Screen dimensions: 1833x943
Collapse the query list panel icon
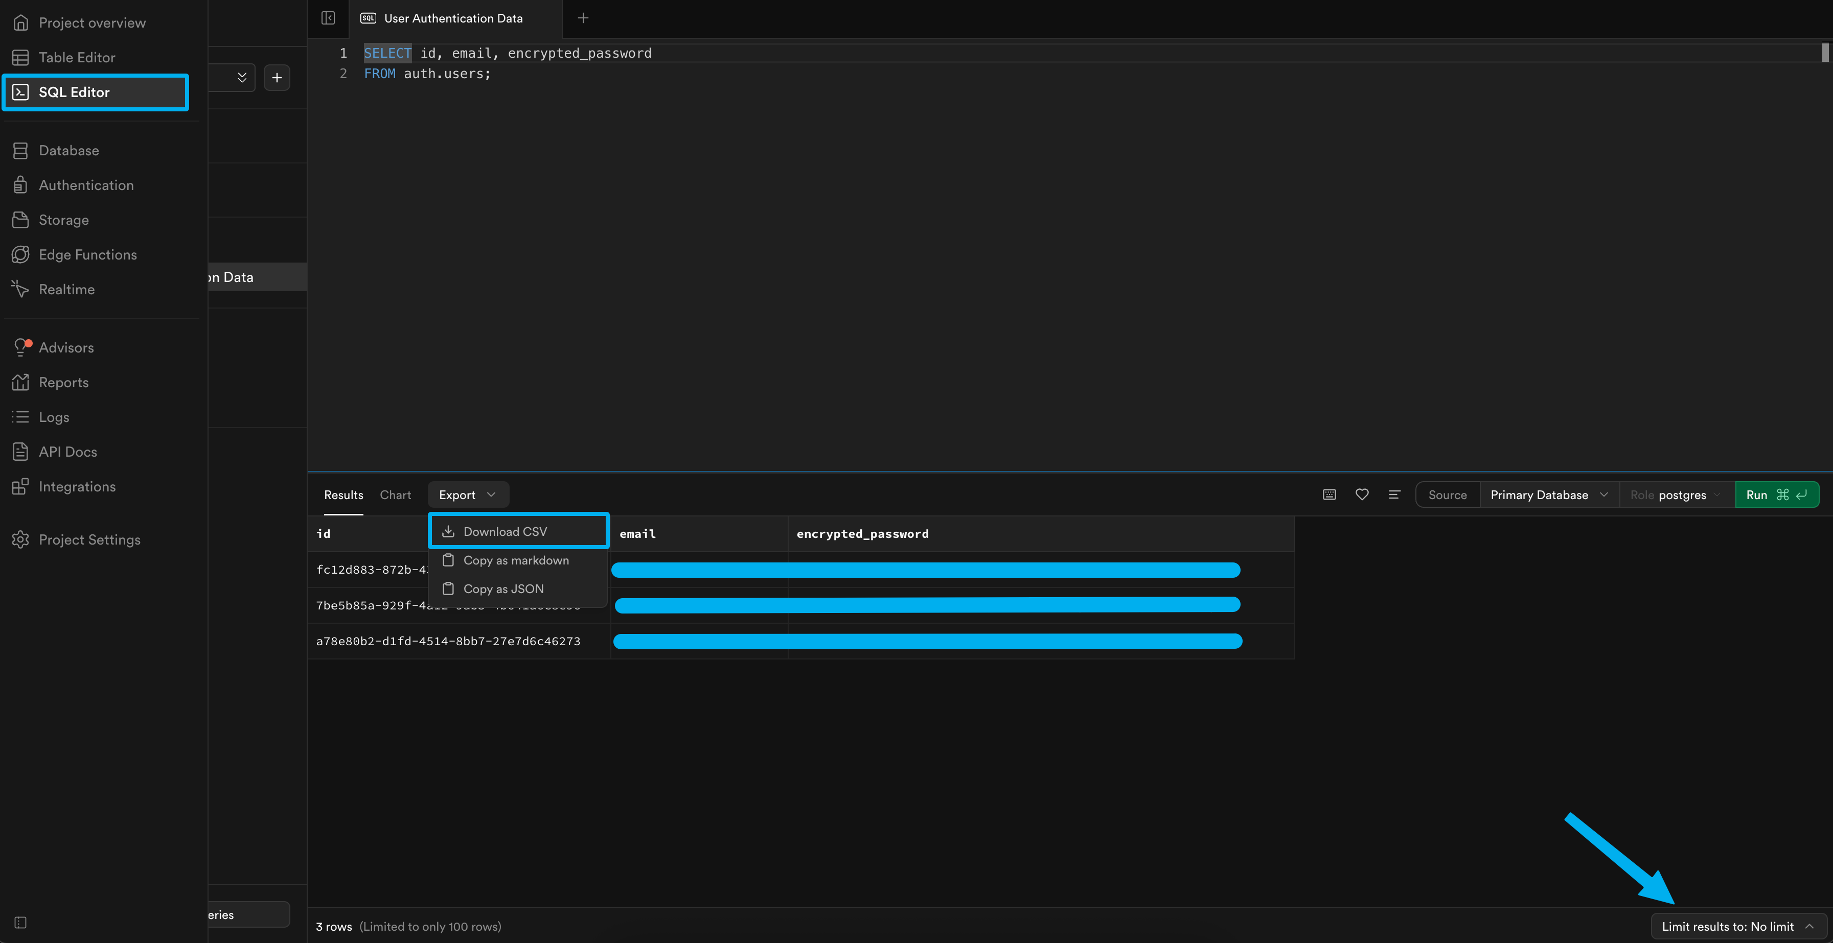(x=328, y=18)
